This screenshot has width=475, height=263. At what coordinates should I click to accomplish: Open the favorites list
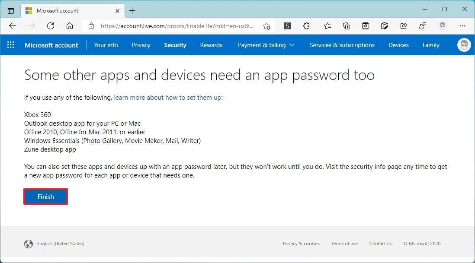pyautogui.click(x=327, y=26)
